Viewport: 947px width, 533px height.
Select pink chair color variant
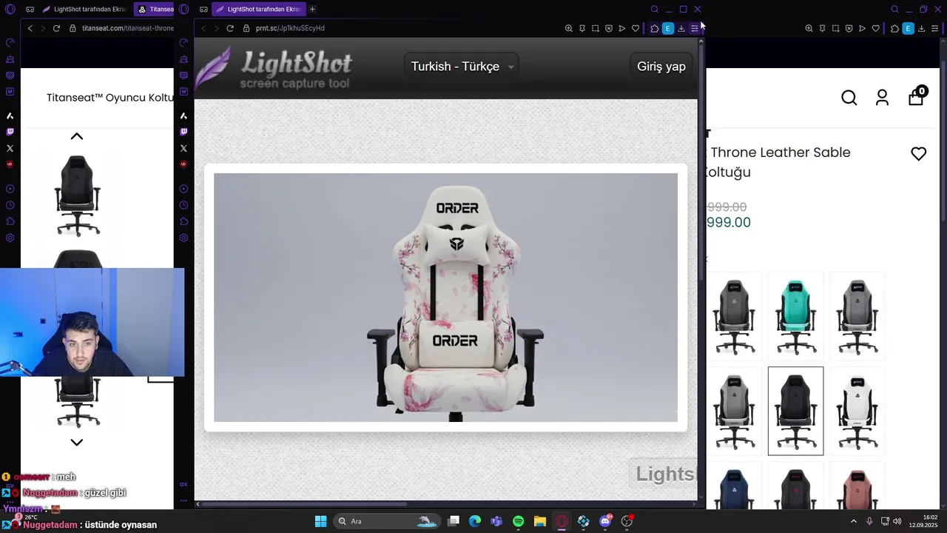pyautogui.click(x=857, y=486)
